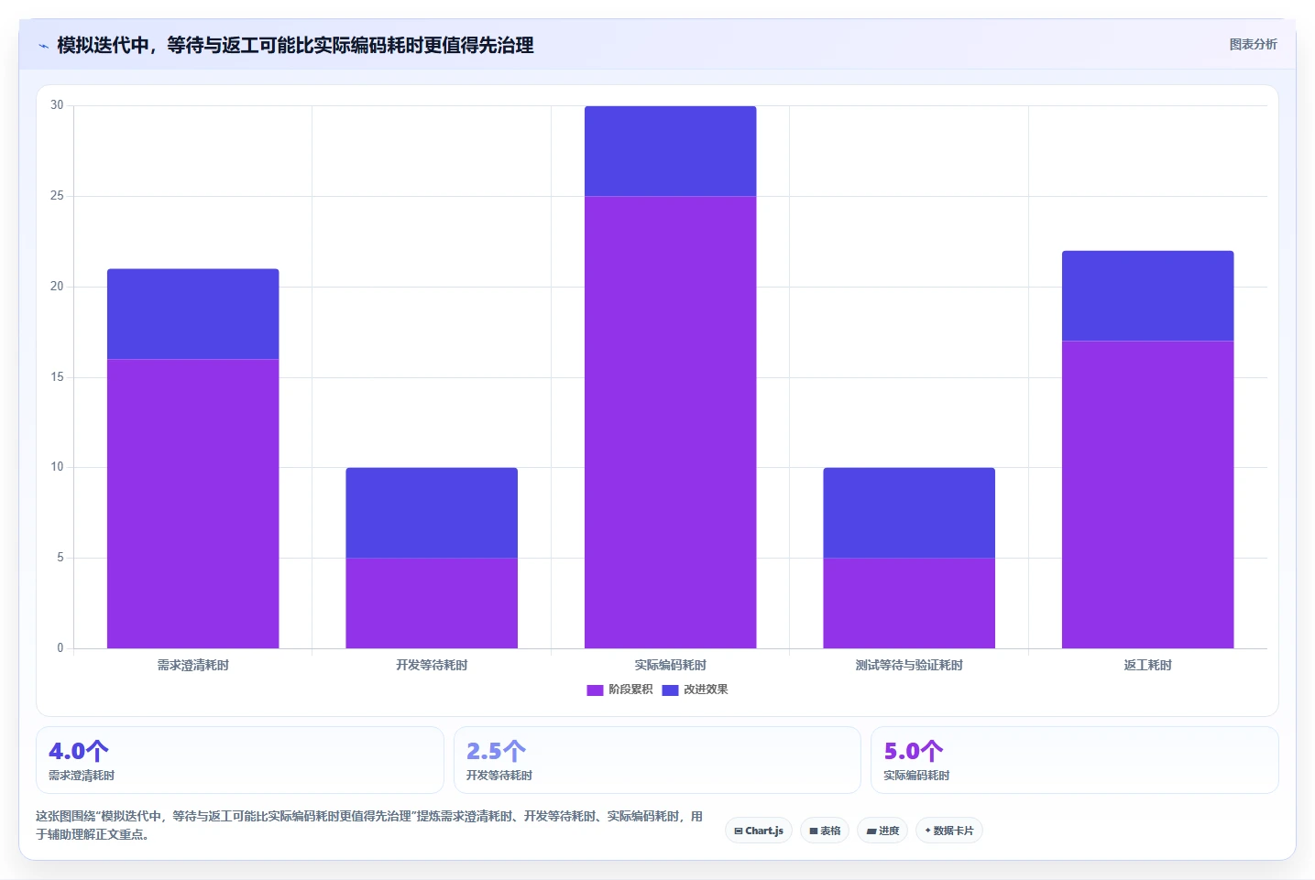Click the y-axis tick label 5

click(60, 558)
